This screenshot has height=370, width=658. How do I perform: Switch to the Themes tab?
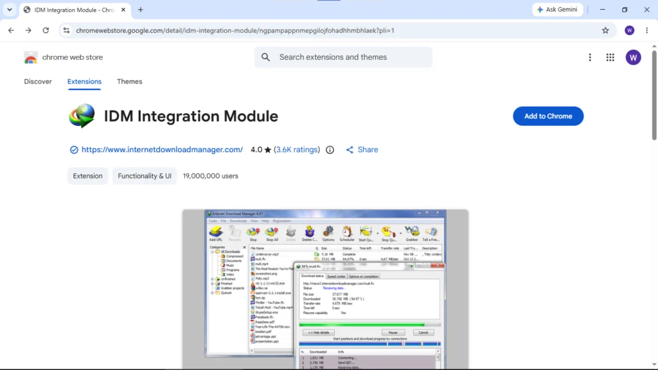click(129, 82)
